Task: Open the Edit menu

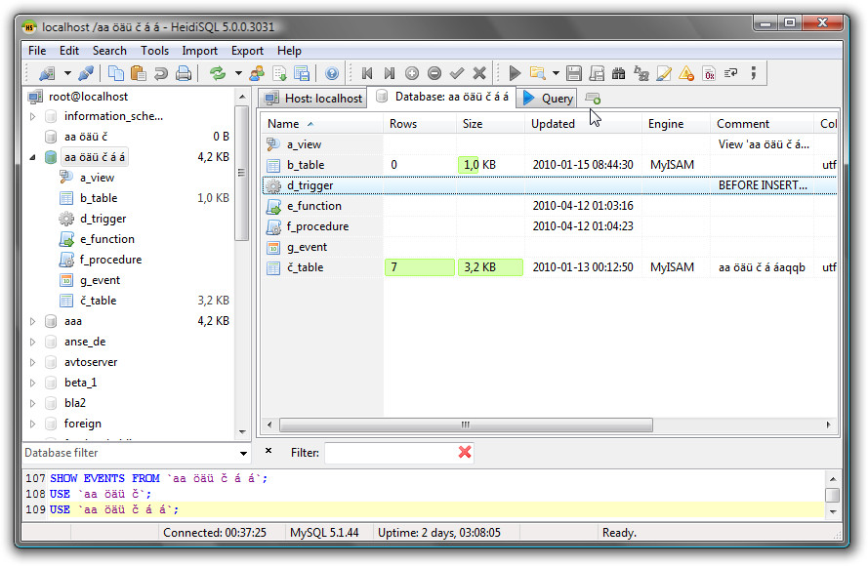Action: [69, 51]
